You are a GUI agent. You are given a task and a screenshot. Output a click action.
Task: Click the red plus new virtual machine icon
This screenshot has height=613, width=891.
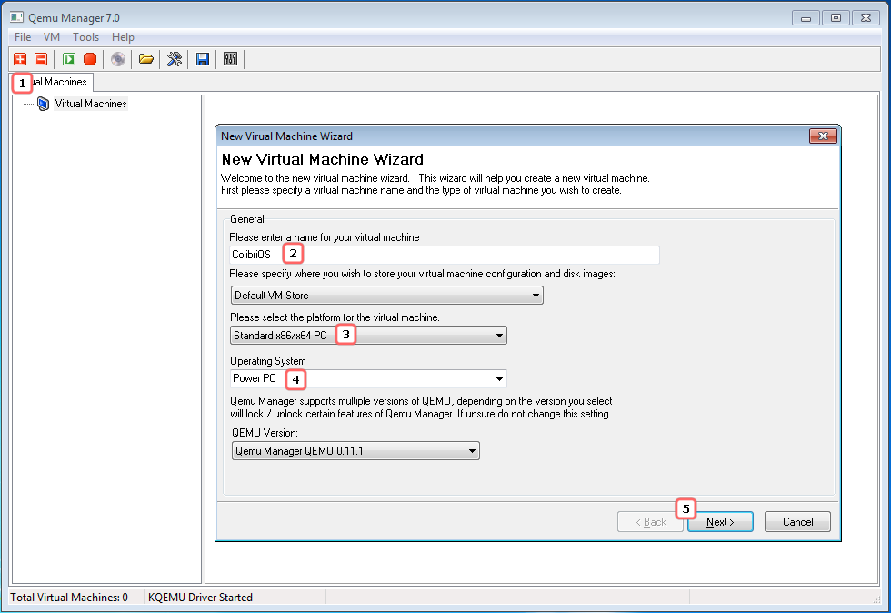point(20,59)
